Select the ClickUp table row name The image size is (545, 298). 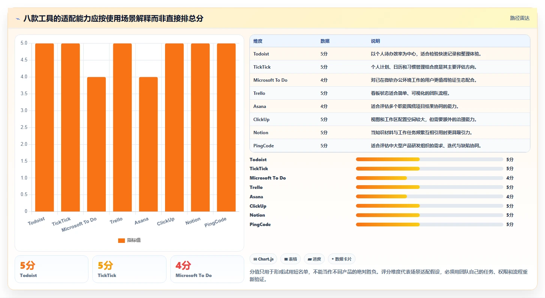coord(261,120)
